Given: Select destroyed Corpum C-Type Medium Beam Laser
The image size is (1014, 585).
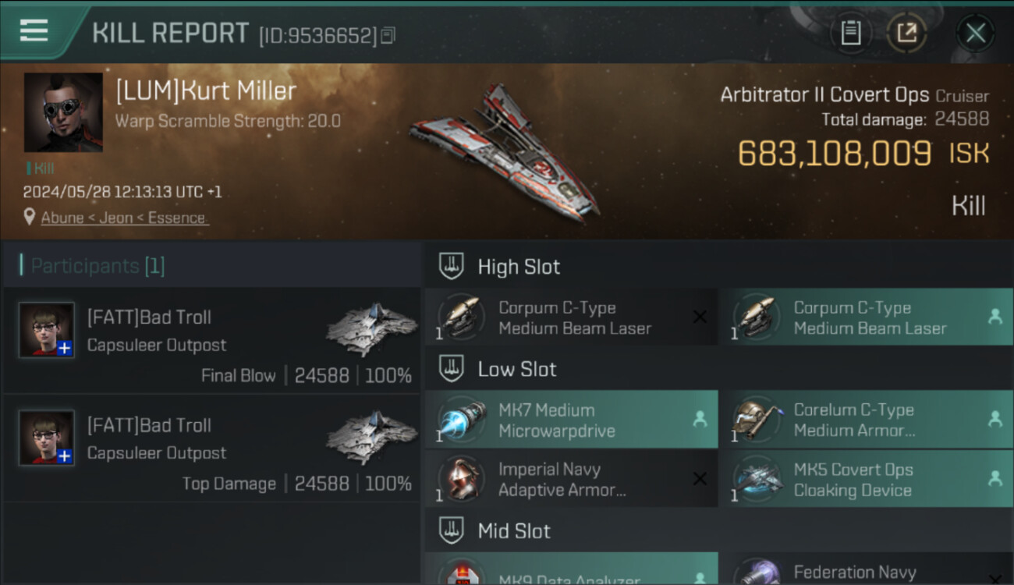Looking at the screenshot, I should pyautogui.click(x=571, y=317).
